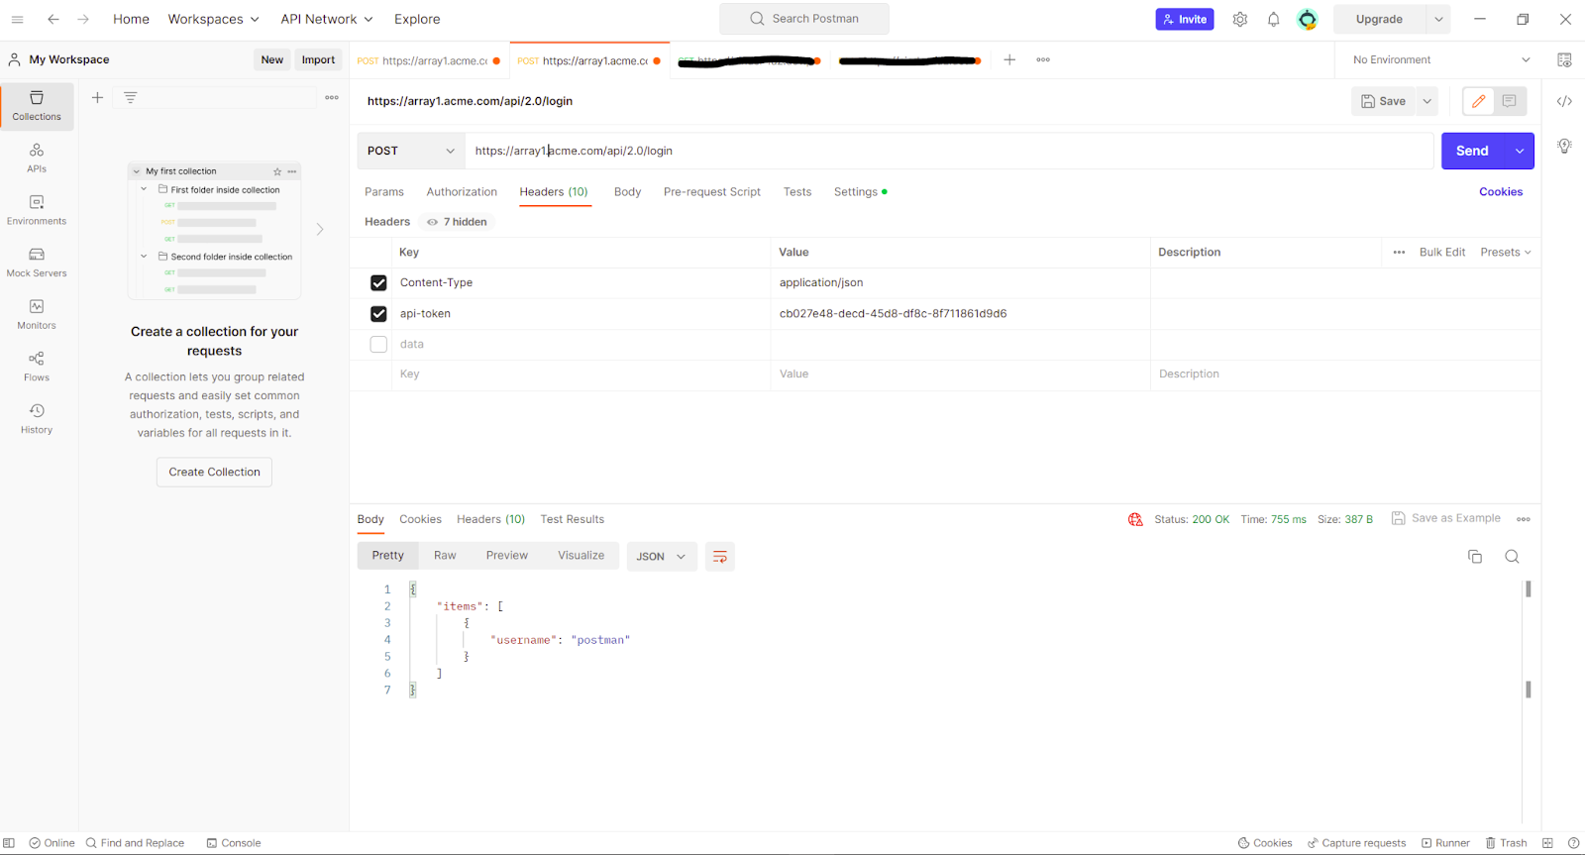Open Send button dropdown arrow
The width and height of the screenshot is (1585, 855).
[1520, 151]
